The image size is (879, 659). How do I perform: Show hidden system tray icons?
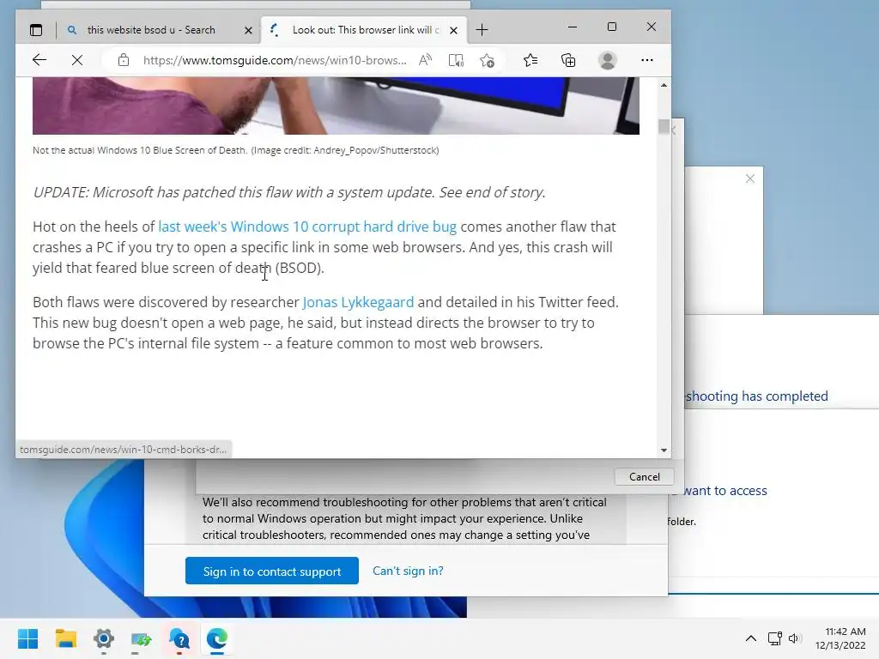[750, 638]
